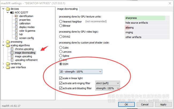Click the upscaling refinement page icon
Screen dimensions: 174x109
tap(12, 60)
